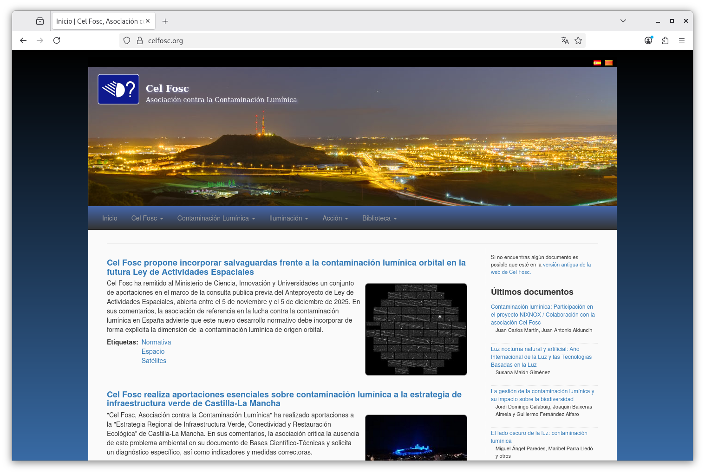705x474 pixels.
Task: Open the Firefox extensions puzzle icon
Action: click(x=665, y=40)
